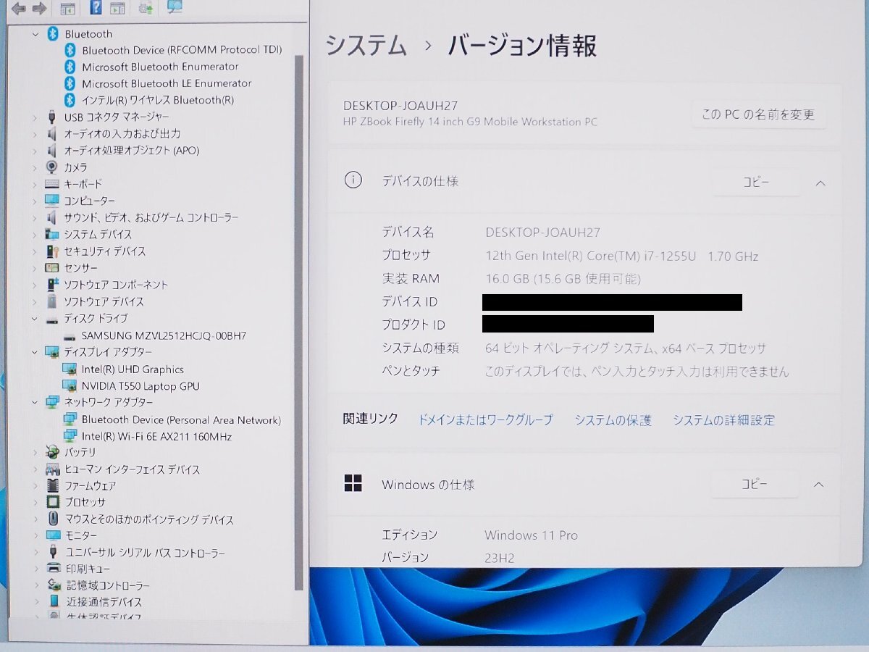
Task: Expand the プロセッサ node
Action: click(35, 502)
